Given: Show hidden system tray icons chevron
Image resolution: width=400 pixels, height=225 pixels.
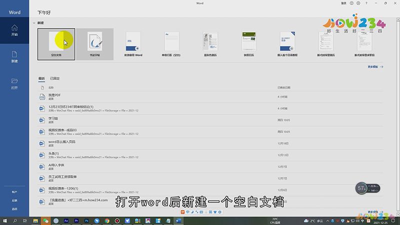Looking at the screenshot, I should [327, 221].
